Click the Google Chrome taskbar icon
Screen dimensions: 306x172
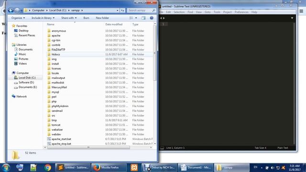48,168
